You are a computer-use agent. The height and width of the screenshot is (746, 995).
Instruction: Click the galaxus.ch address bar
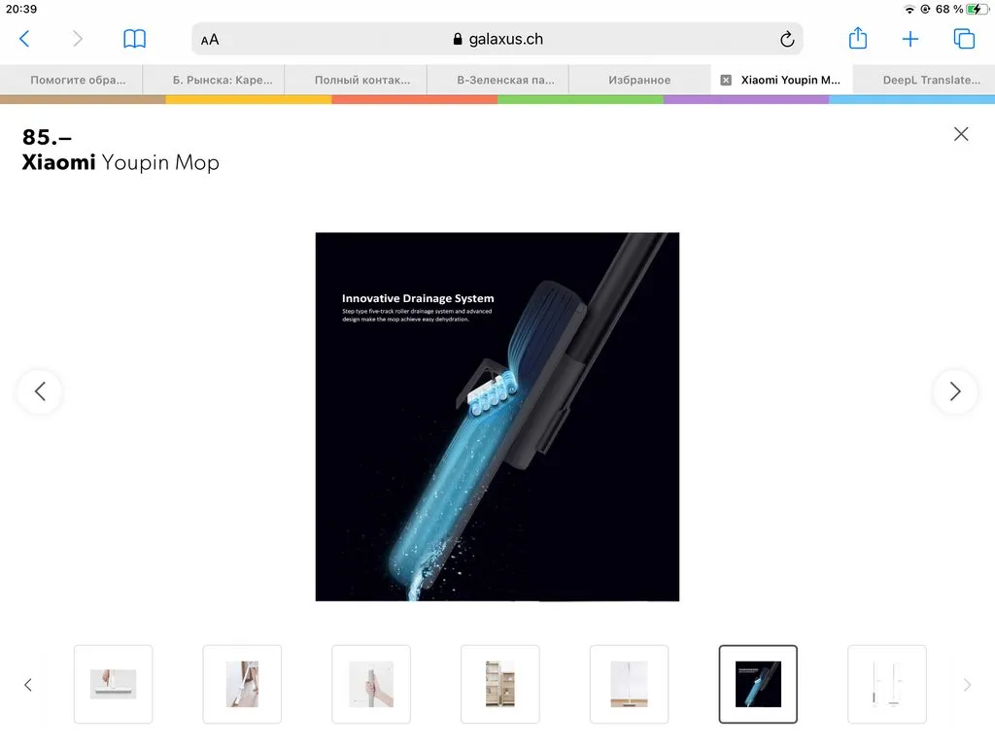click(497, 39)
